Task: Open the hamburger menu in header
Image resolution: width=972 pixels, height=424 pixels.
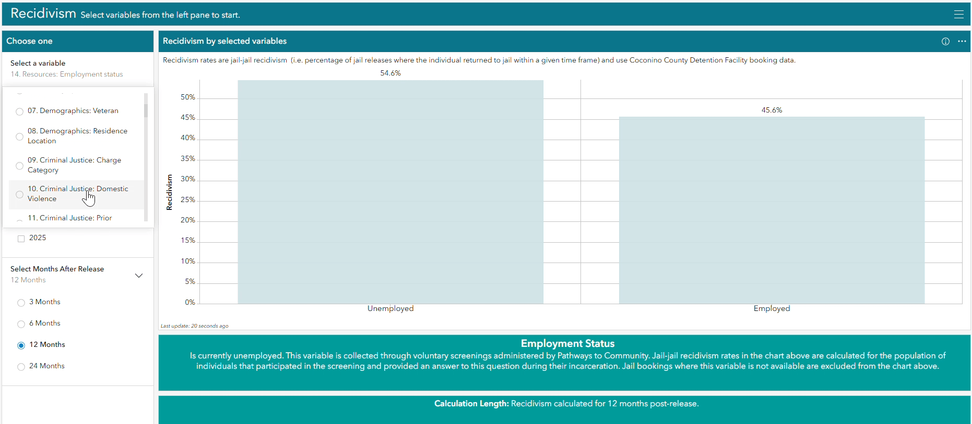Action: point(958,15)
